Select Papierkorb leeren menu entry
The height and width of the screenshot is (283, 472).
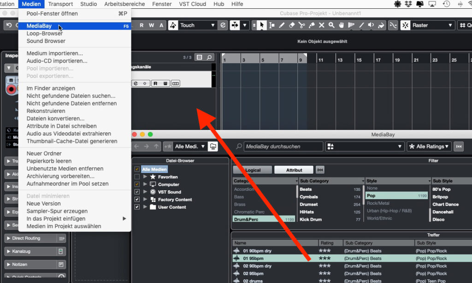pos(75,161)
